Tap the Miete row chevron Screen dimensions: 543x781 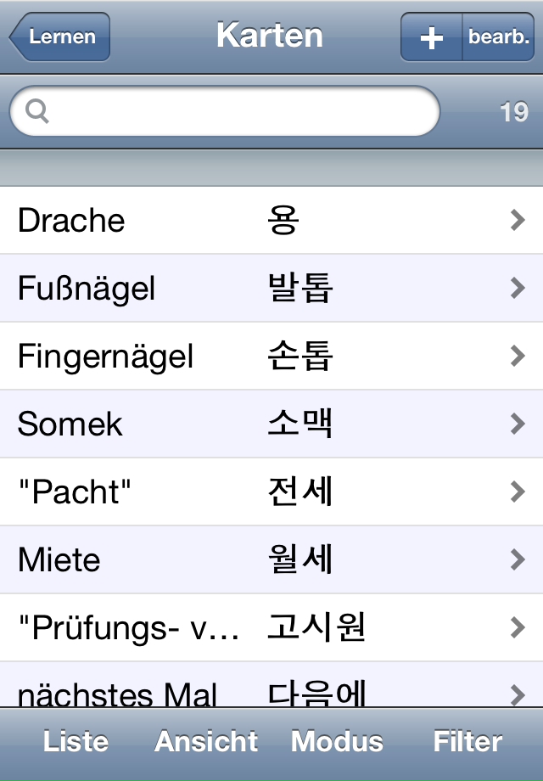(x=518, y=560)
